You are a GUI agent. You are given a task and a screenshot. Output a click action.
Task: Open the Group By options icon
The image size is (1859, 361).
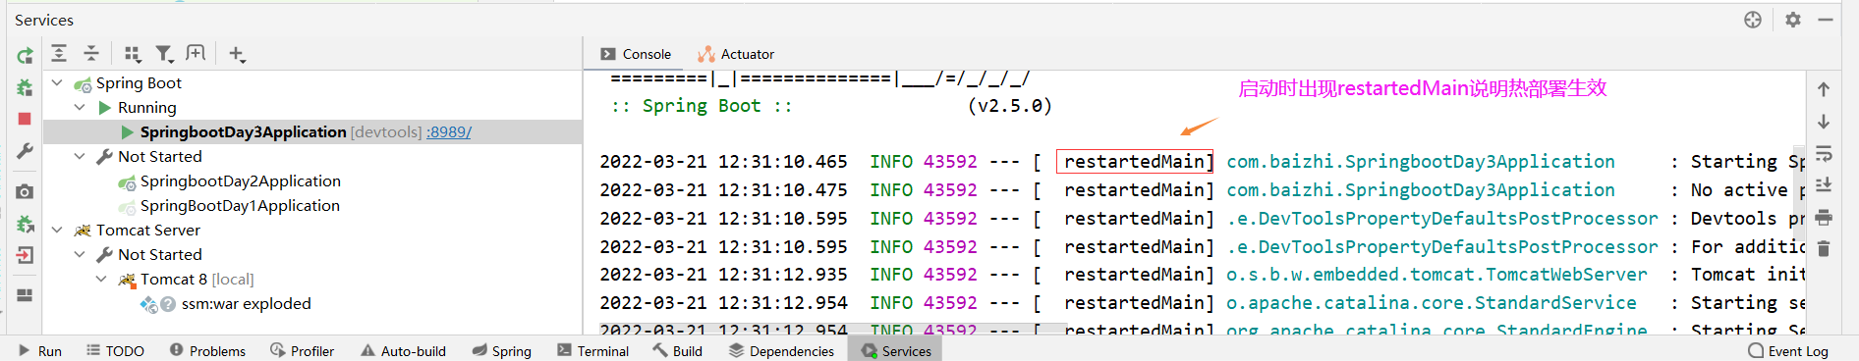(133, 54)
